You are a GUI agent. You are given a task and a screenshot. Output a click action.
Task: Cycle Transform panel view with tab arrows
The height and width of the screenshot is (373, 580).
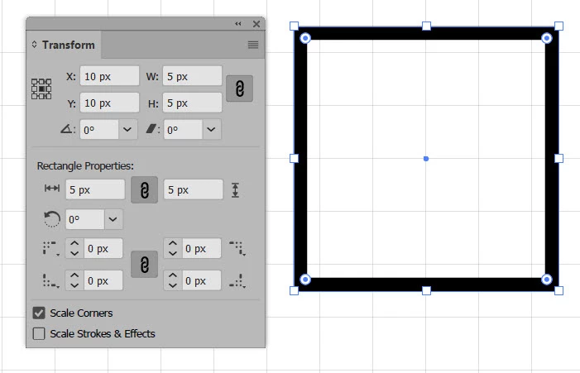pyautogui.click(x=34, y=45)
